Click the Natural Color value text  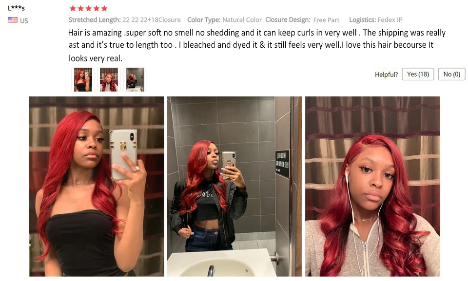coord(242,19)
